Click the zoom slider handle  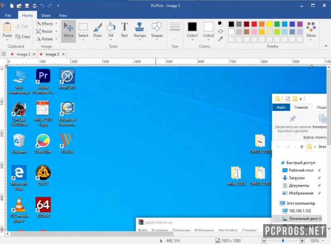click(x=283, y=241)
